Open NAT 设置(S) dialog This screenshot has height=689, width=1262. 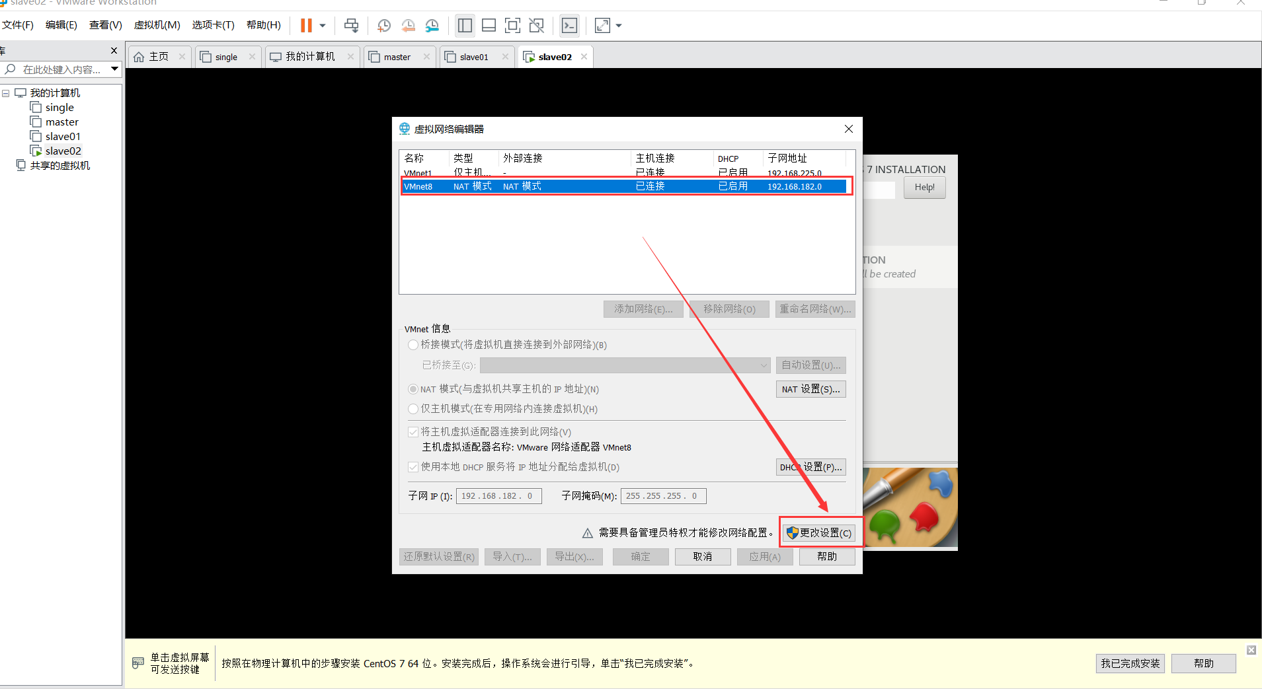810,389
